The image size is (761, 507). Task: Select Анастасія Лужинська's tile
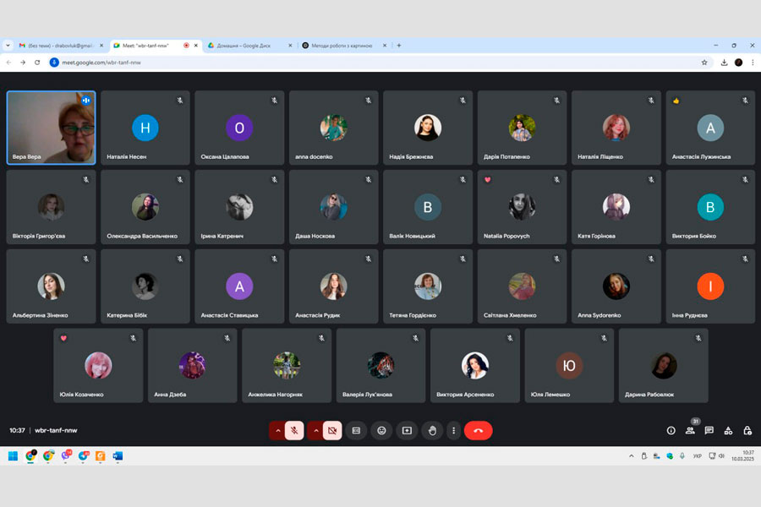(x=710, y=128)
